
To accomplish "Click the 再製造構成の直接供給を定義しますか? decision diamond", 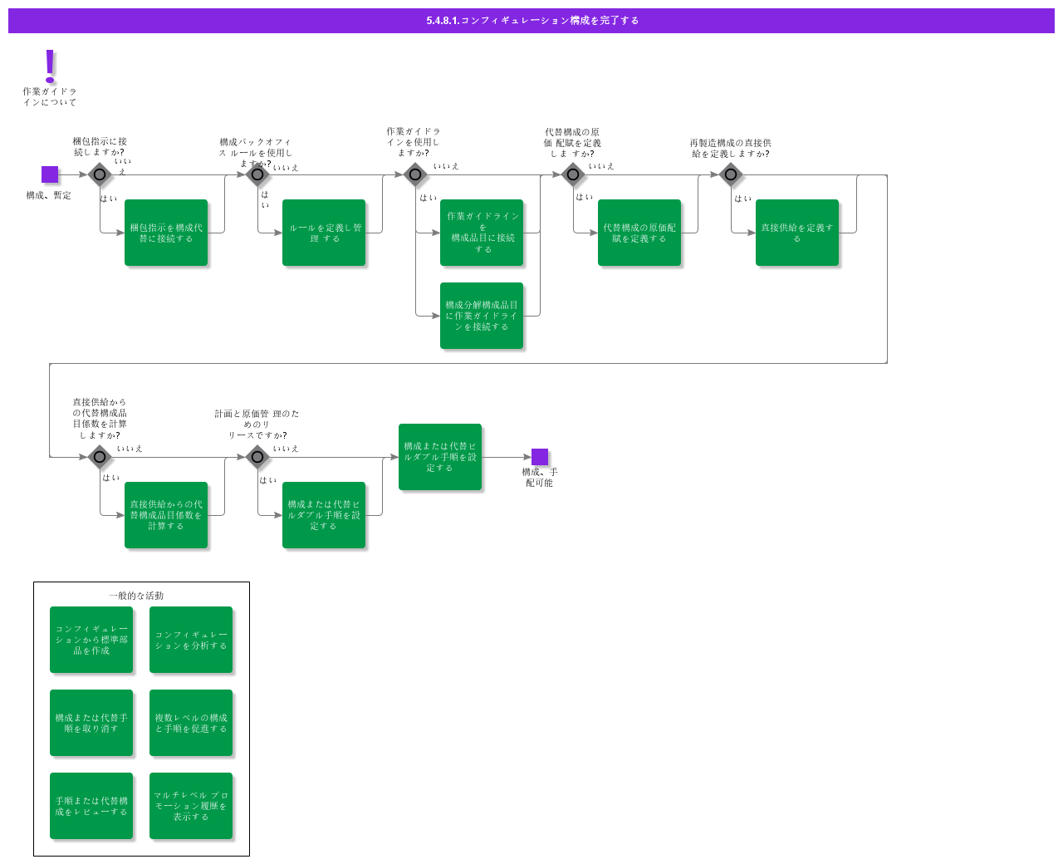I will (731, 176).
